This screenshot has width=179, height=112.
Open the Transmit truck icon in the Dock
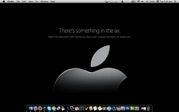click(58, 108)
